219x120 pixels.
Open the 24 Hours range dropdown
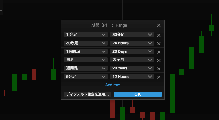[x=132, y=43]
